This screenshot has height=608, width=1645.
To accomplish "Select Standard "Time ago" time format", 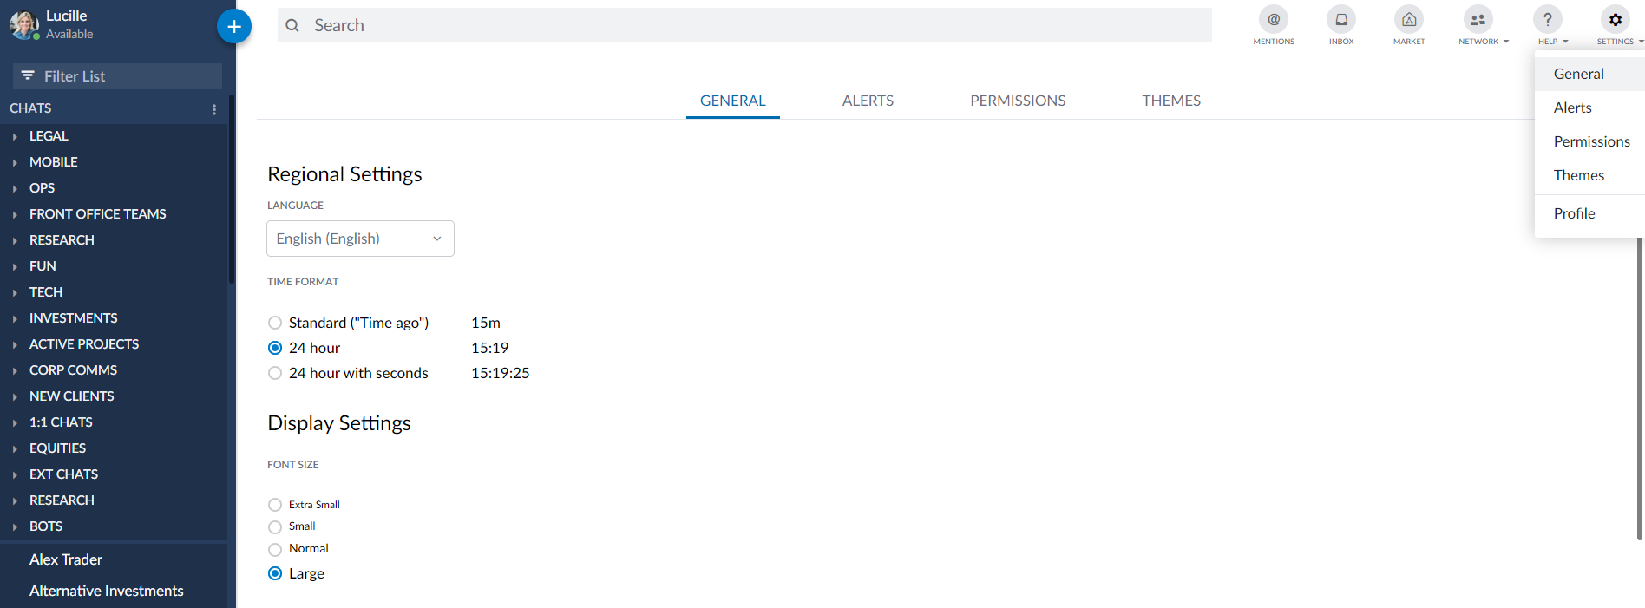I will click(x=275, y=323).
